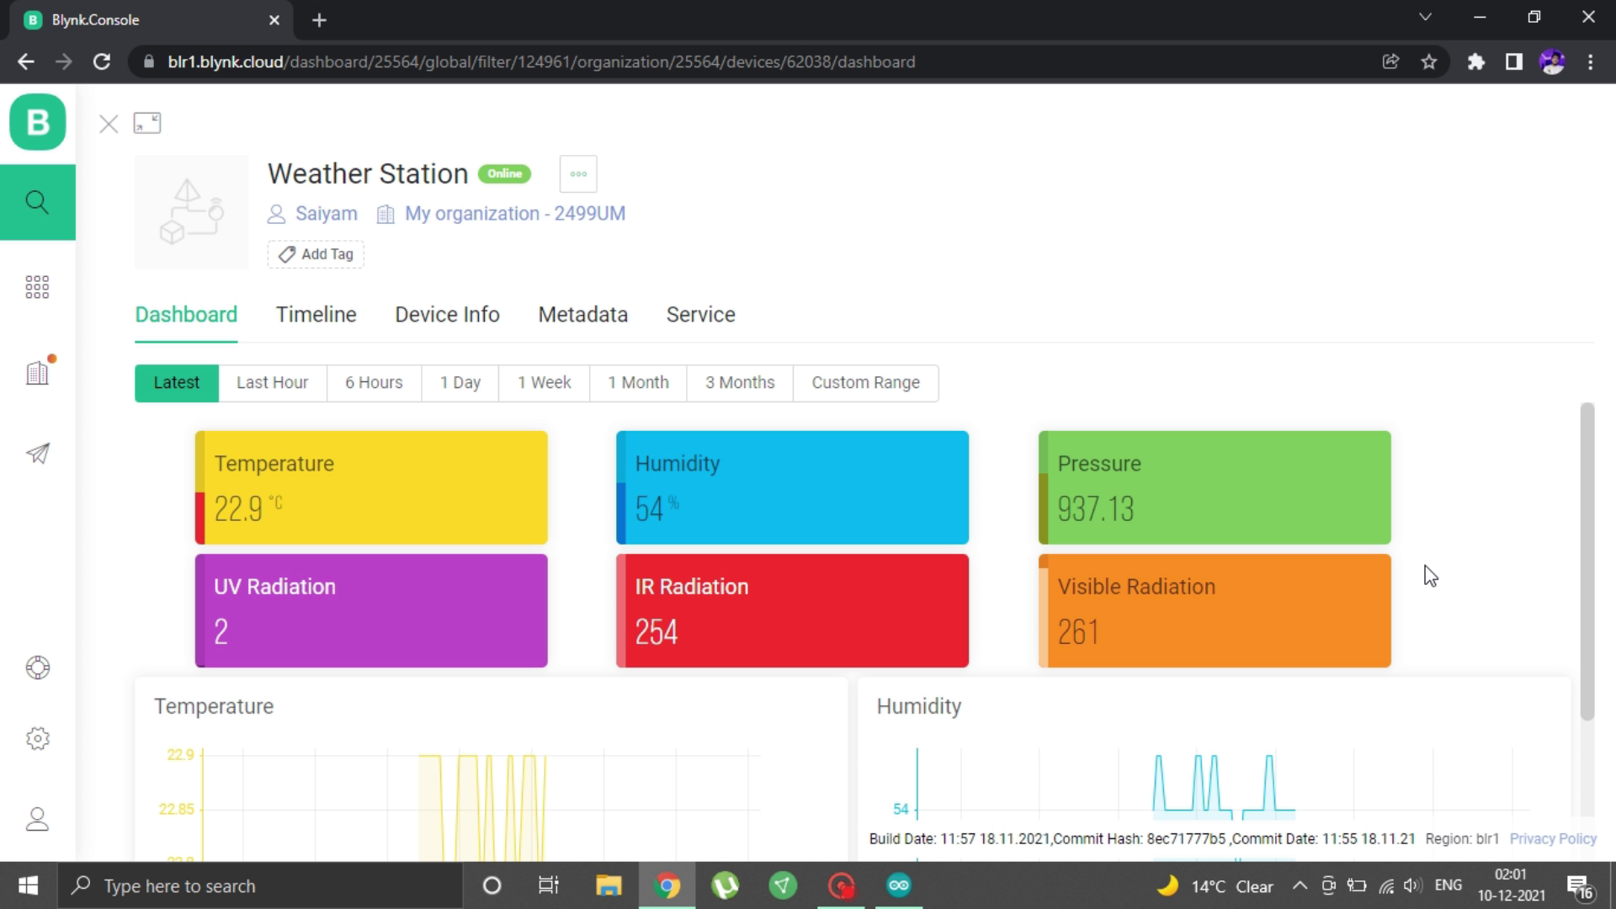Open the Metadata tab
1616x909 pixels.
582,314
